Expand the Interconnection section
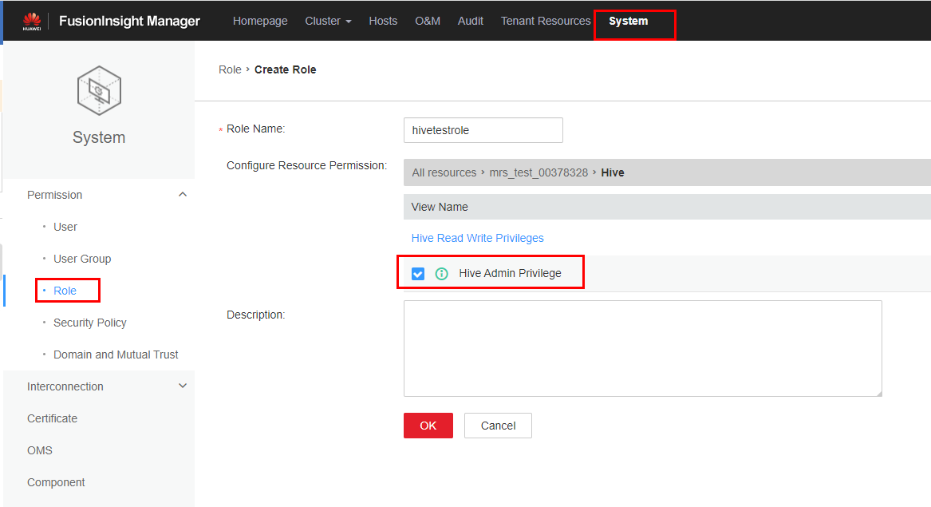The height and width of the screenshot is (507, 931). coord(183,386)
